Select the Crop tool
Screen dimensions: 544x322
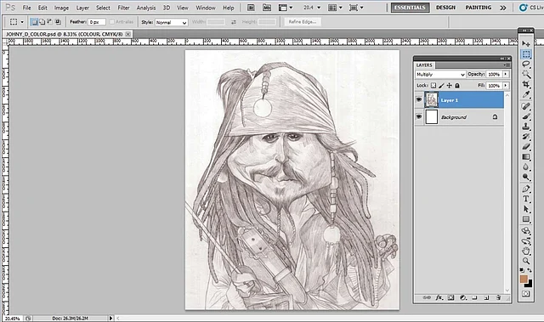coord(526,84)
